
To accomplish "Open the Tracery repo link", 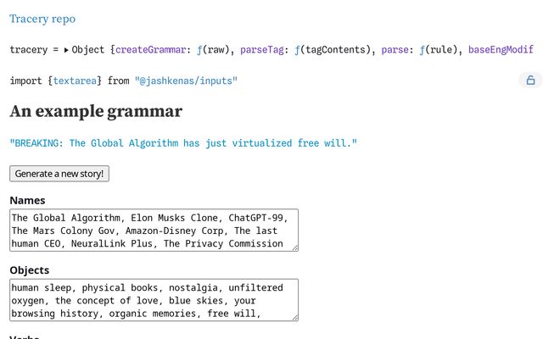I will (x=42, y=19).
